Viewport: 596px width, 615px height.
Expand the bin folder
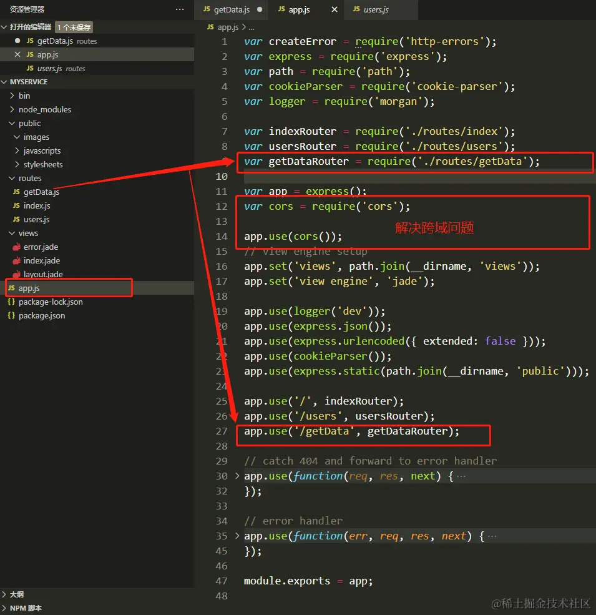click(12, 96)
